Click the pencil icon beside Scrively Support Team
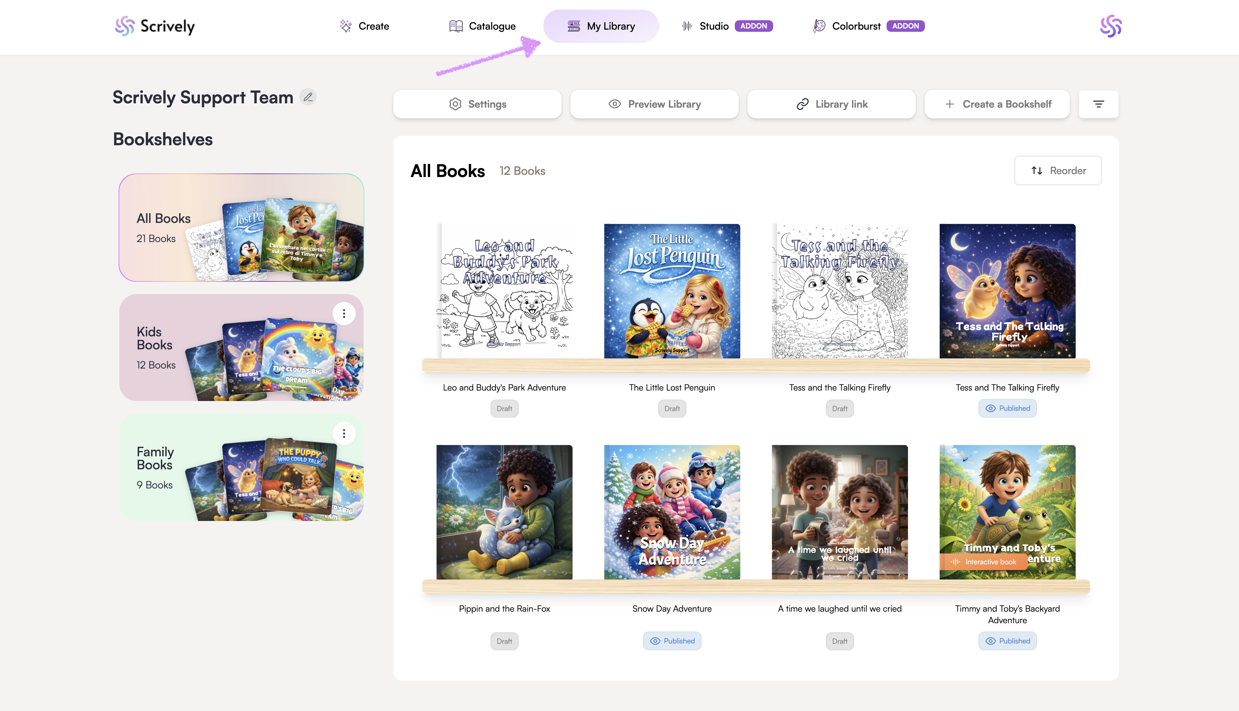 308,97
